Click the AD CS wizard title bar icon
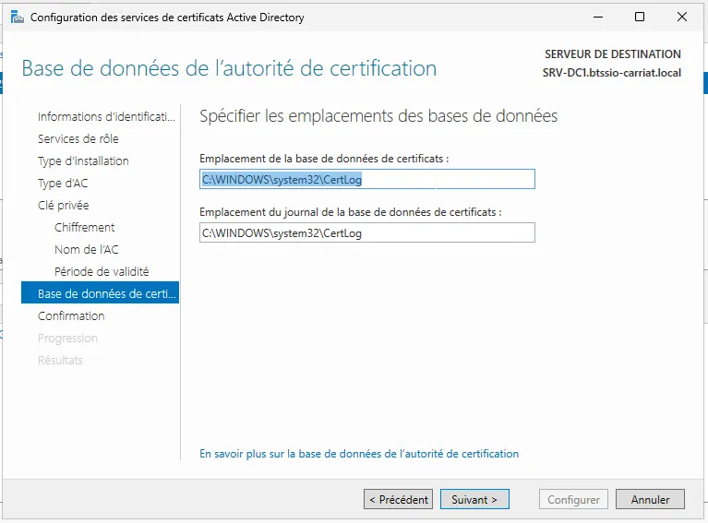This screenshot has width=708, height=523. click(17, 17)
